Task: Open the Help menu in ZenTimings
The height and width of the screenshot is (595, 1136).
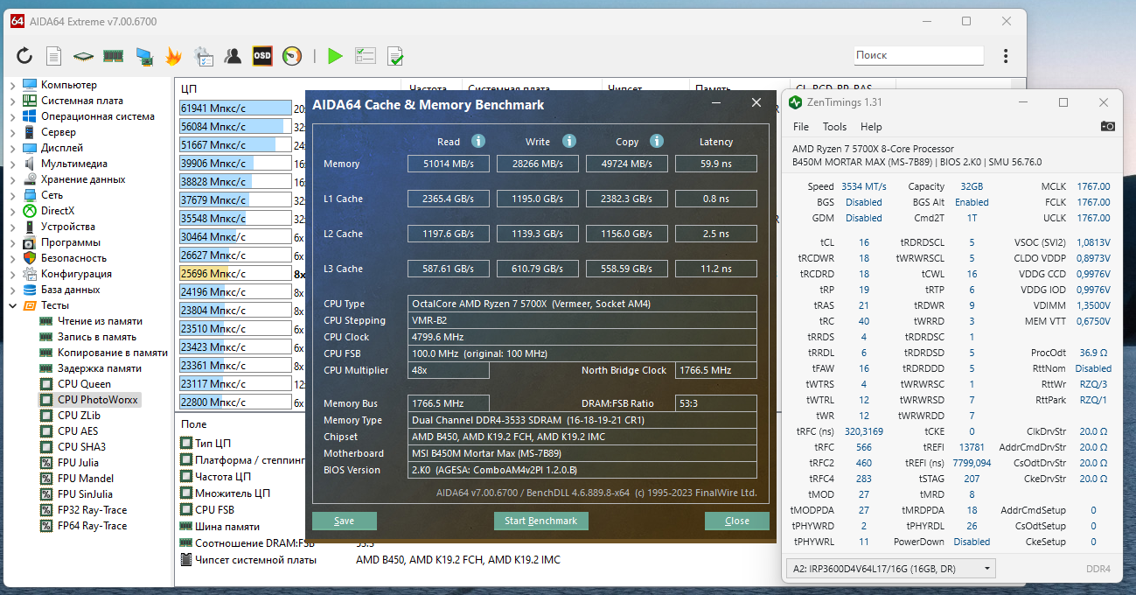Action: click(871, 127)
